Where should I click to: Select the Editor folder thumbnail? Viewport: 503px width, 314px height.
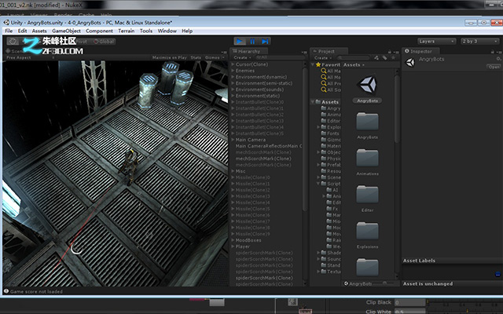(x=367, y=194)
